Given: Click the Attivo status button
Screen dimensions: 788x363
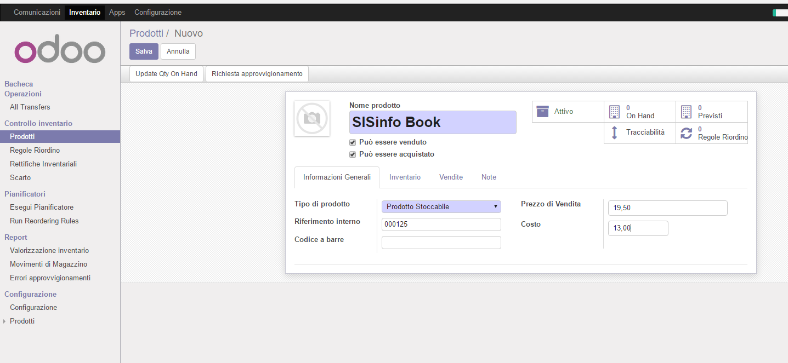Looking at the screenshot, I should [568, 112].
